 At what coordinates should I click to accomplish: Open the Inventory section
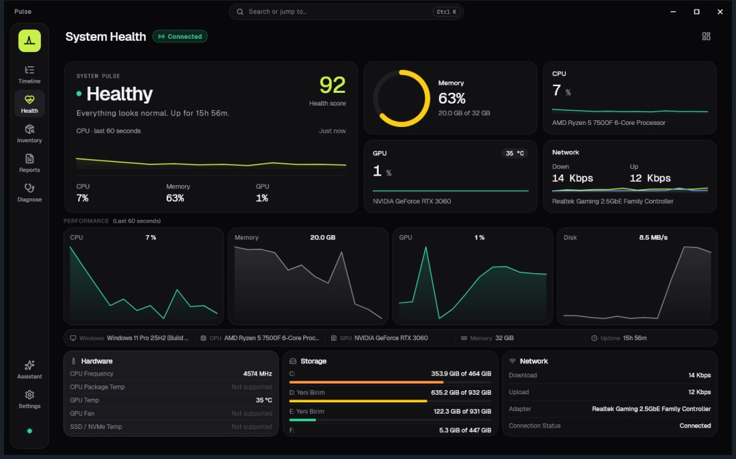tap(29, 134)
